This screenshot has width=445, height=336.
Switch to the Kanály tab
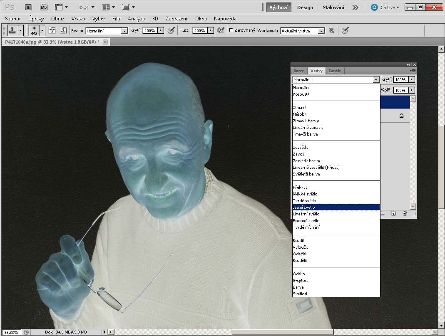(334, 71)
